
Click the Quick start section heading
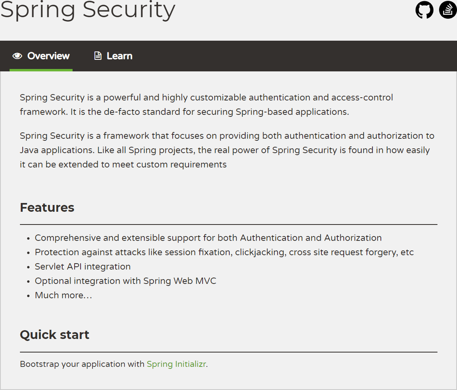(55, 335)
